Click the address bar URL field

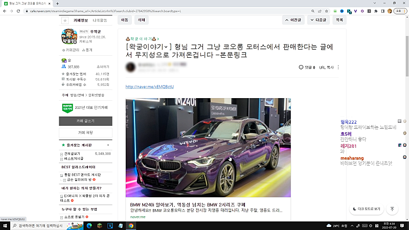click(x=167, y=11)
